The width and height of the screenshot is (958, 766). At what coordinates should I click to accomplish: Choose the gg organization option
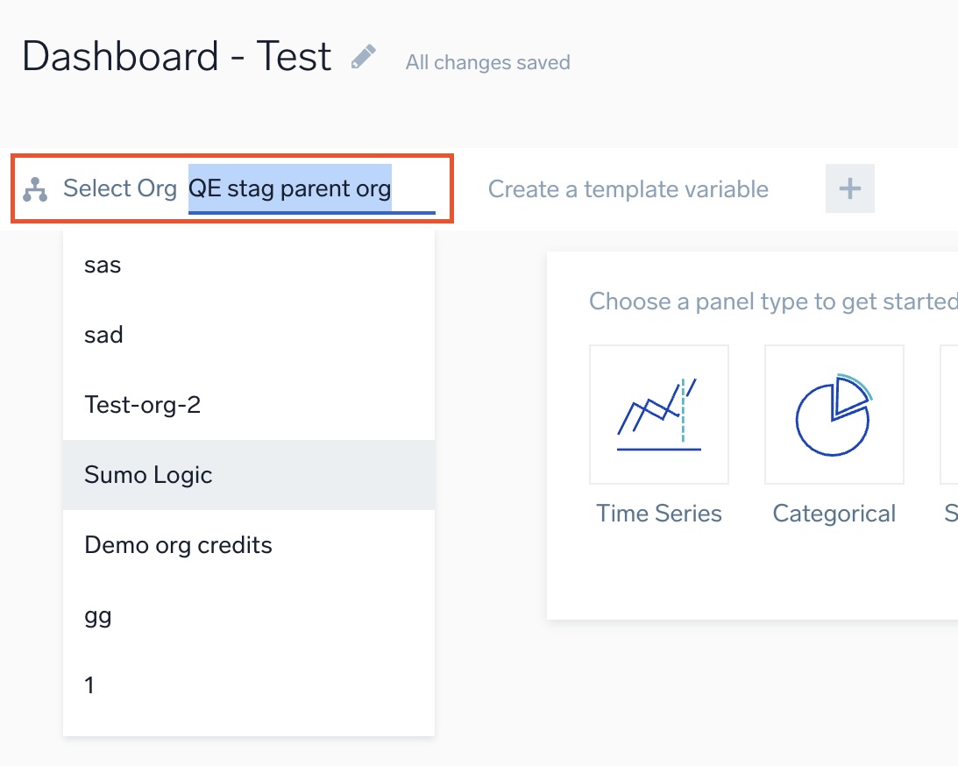(97, 615)
